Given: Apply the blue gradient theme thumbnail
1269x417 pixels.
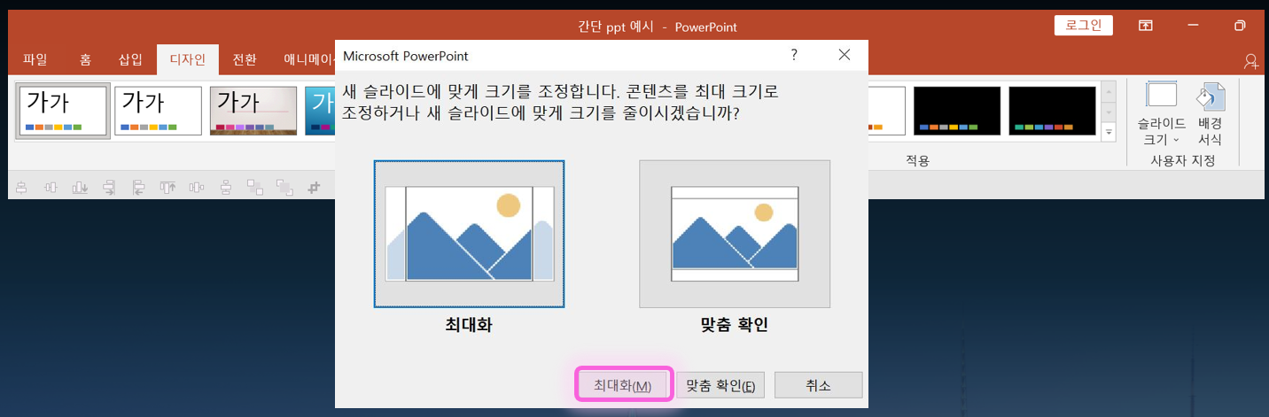Looking at the screenshot, I should [x=320, y=111].
